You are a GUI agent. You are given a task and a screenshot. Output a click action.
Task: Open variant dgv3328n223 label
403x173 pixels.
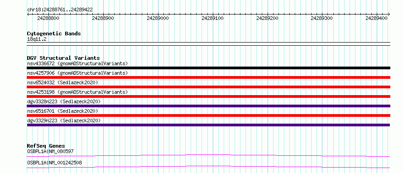tap(64, 101)
